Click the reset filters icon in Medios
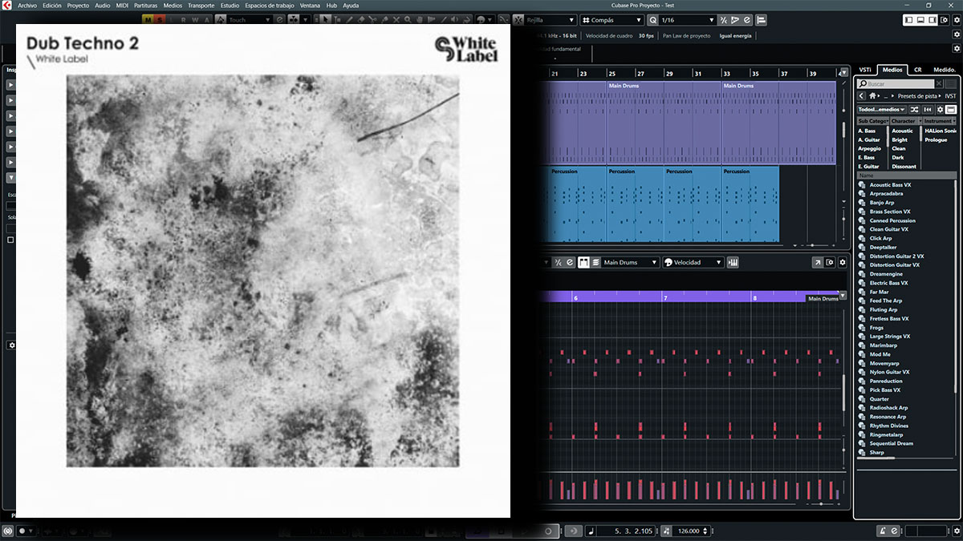 (928, 109)
